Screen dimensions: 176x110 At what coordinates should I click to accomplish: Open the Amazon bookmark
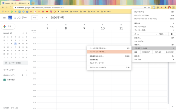pyautogui.click(x=59, y=11)
